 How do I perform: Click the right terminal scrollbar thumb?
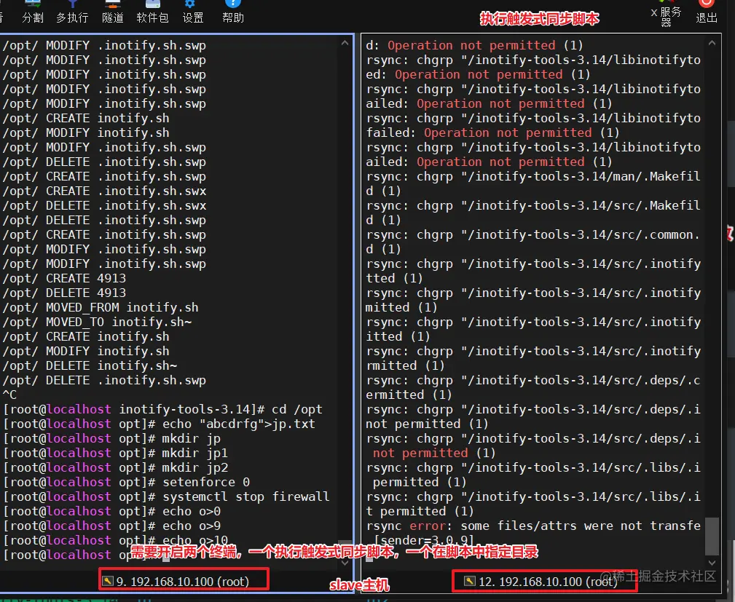click(712, 536)
